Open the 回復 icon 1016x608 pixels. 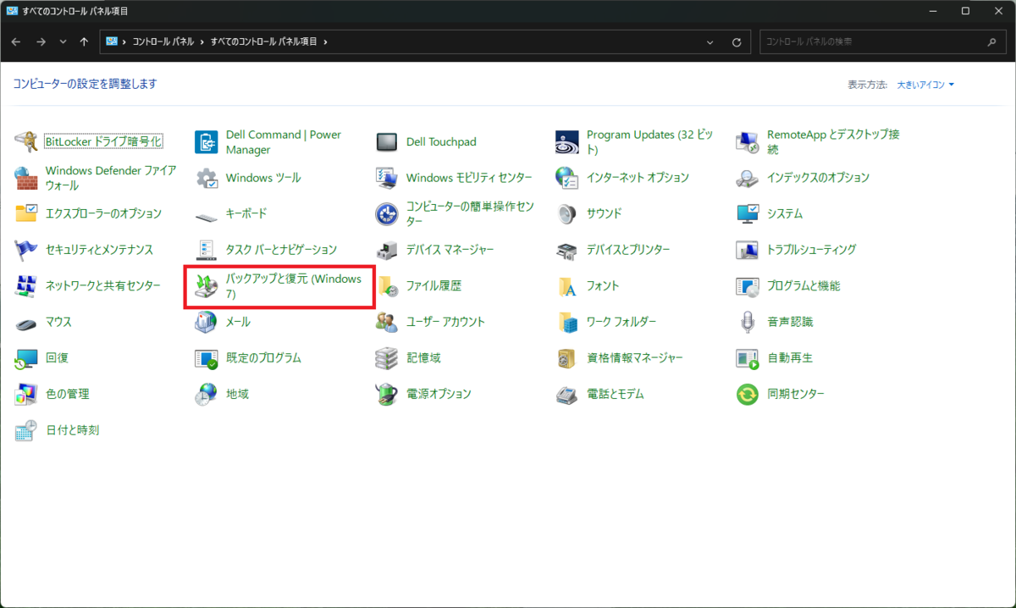[x=26, y=358]
